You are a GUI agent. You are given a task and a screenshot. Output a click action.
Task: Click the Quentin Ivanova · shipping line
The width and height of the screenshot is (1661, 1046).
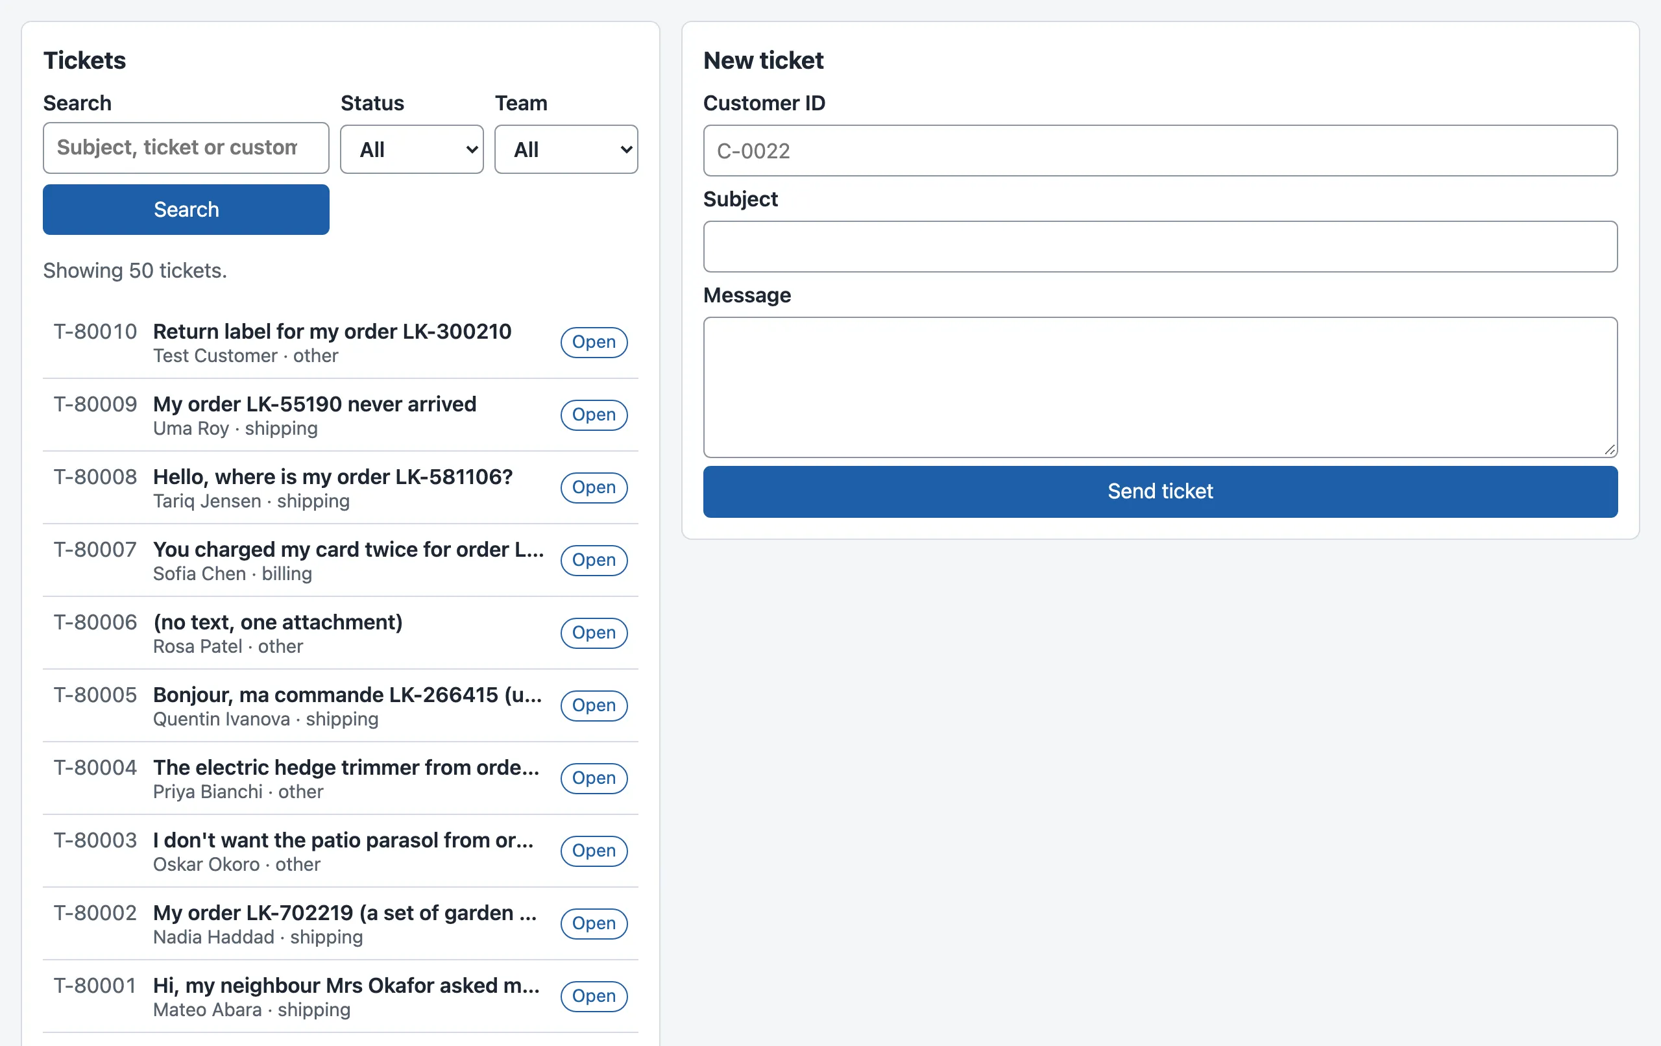click(265, 719)
